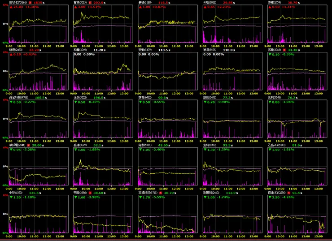Image resolution: width=332 pixels, height=241 pixels.
Task: Open the 世芯-KY (3661) intraday chart
Action: [x=39, y=24]
